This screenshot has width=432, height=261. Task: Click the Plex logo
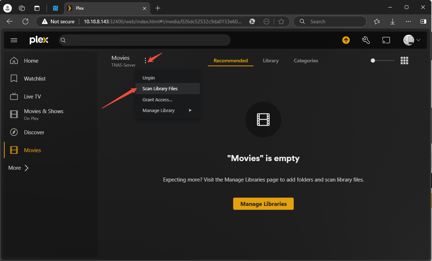[39, 40]
